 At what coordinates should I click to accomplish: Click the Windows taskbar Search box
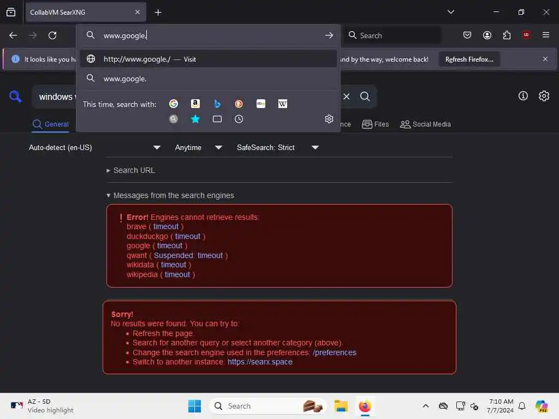pos(268,406)
